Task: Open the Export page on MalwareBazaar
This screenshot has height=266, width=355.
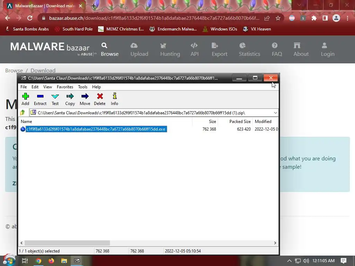Action: [219, 50]
